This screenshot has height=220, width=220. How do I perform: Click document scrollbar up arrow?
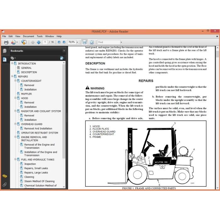point(217,48)
